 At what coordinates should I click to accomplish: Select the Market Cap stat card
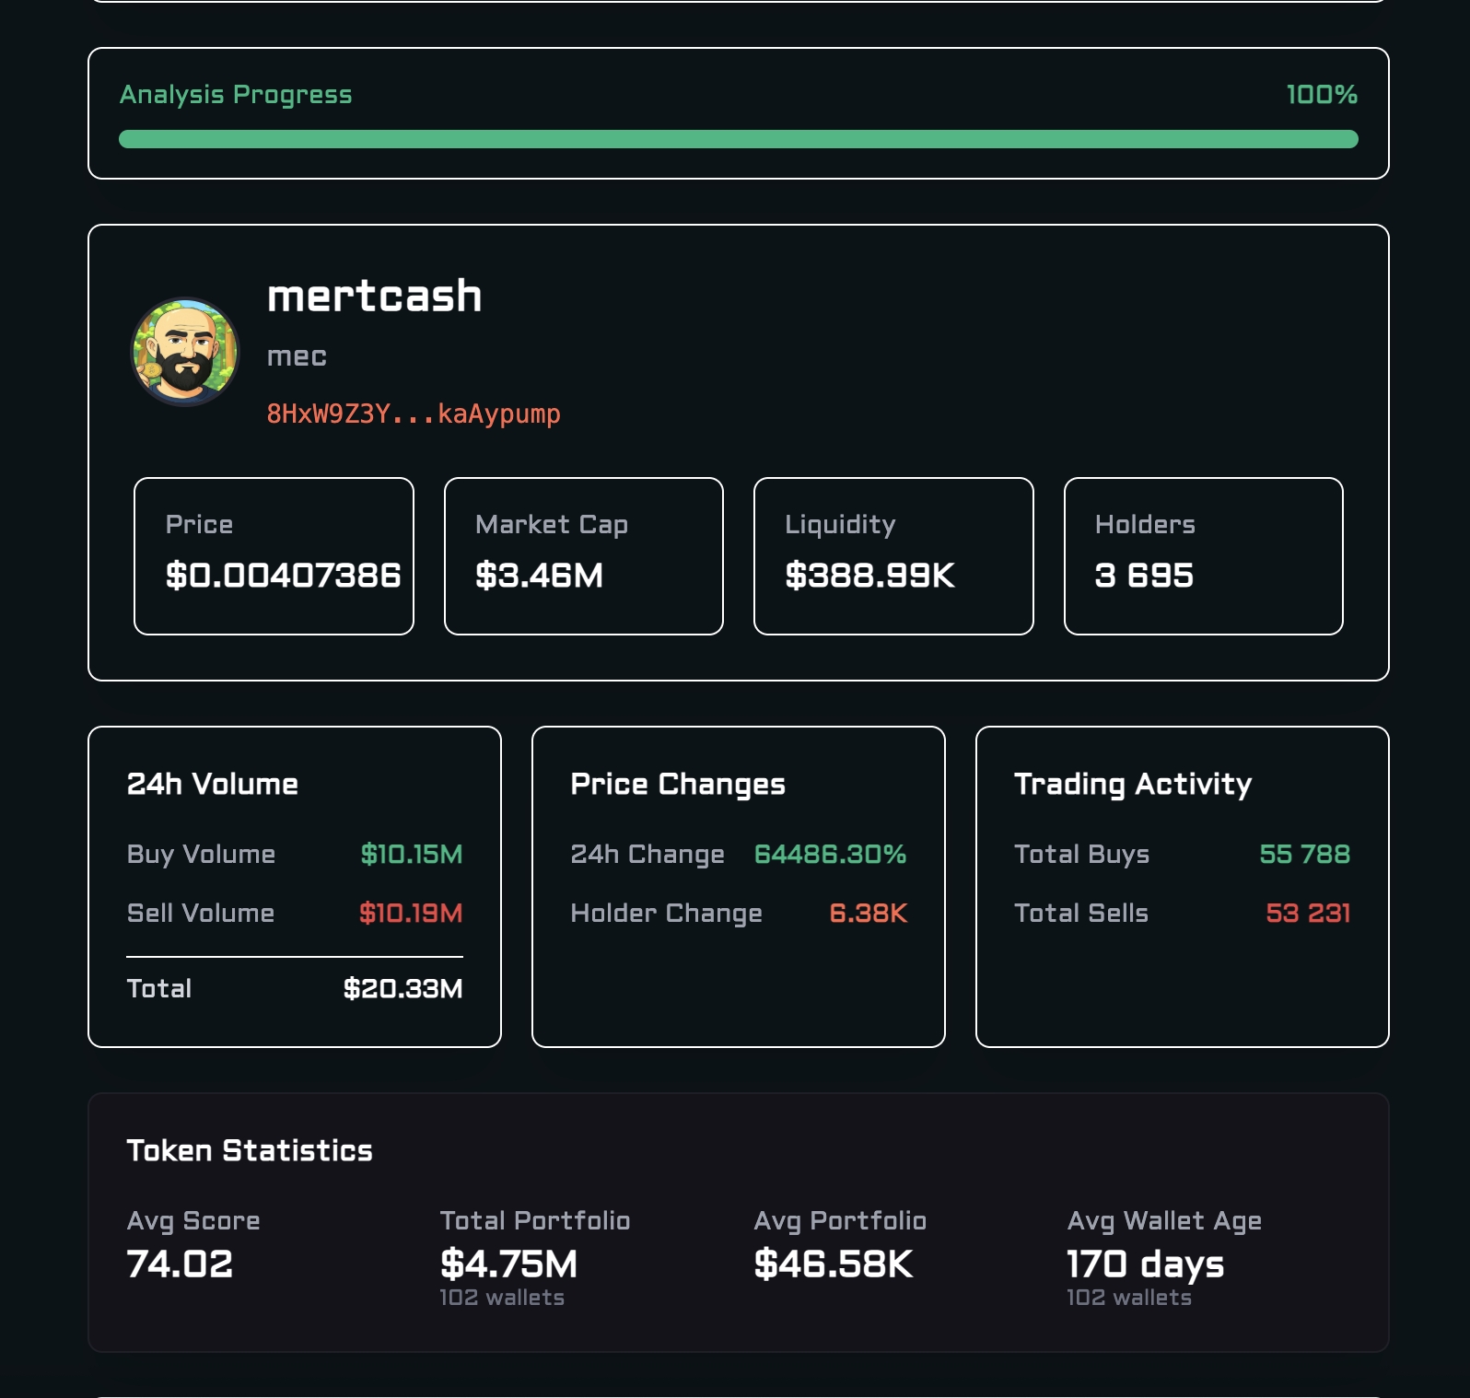[x=583, y=556]
